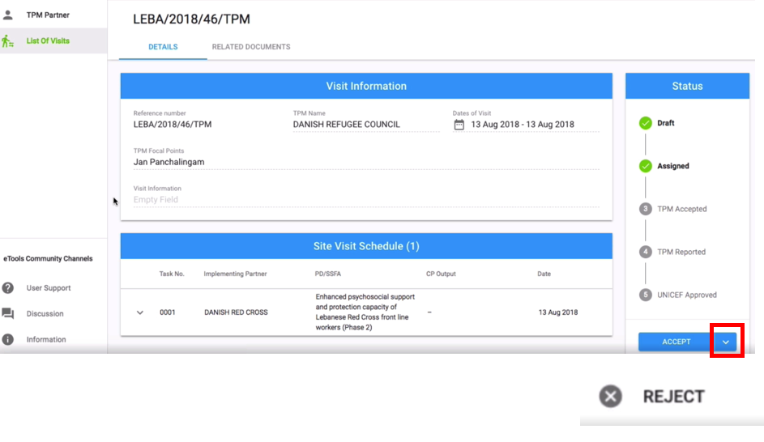Click the TPM Partner person icon
Viewport: 764px width, 442px height.
[x=8, y=15]
